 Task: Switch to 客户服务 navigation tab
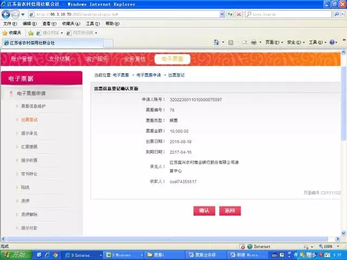point(97,59)
